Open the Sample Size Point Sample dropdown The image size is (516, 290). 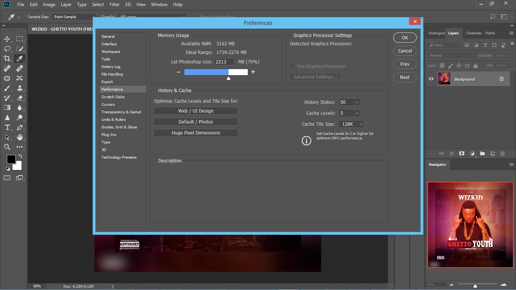pyautogui.click(x=74, y=17)
